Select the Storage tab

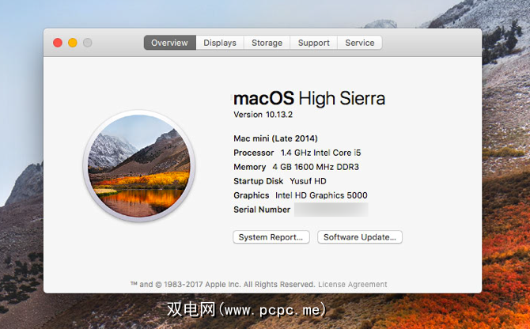(267, 43)
